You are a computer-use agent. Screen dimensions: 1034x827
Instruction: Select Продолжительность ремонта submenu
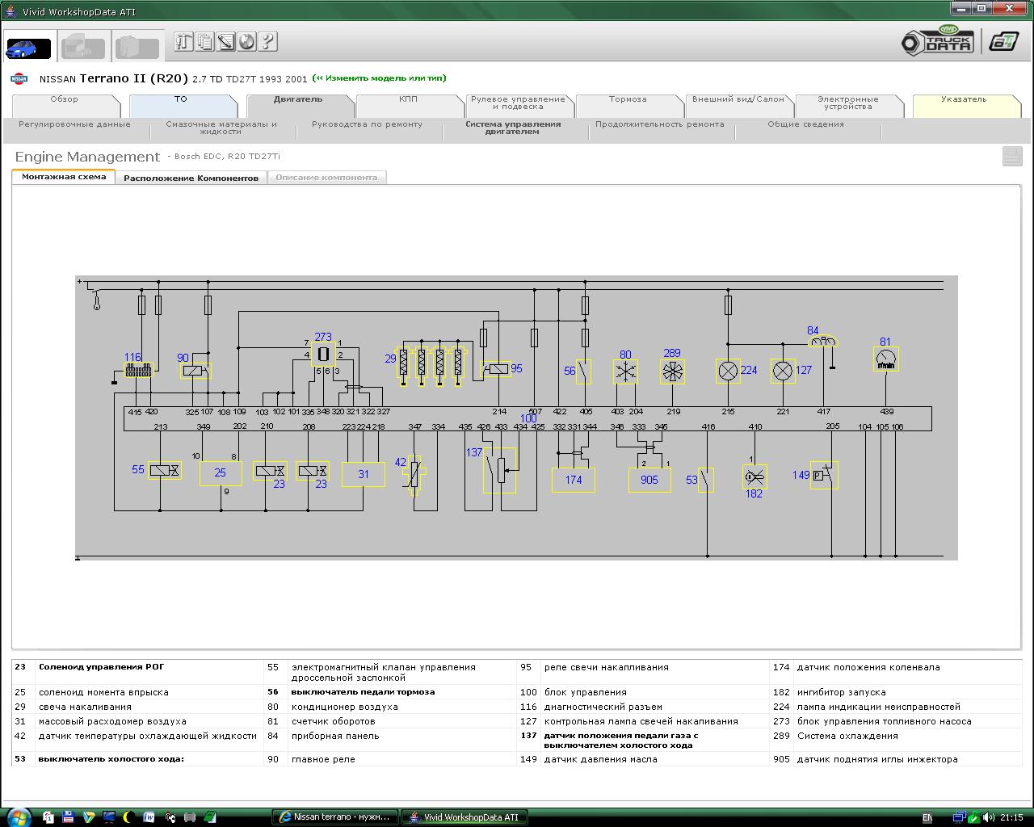click(x=660, y=124)
